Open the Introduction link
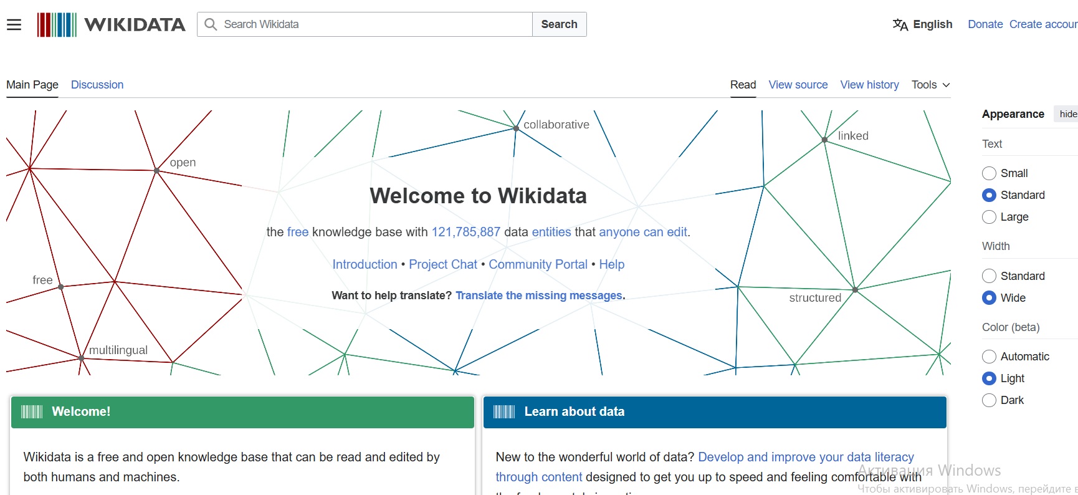Image resolution: width=1078 pixels, height=495 pixels. point(365,264)
